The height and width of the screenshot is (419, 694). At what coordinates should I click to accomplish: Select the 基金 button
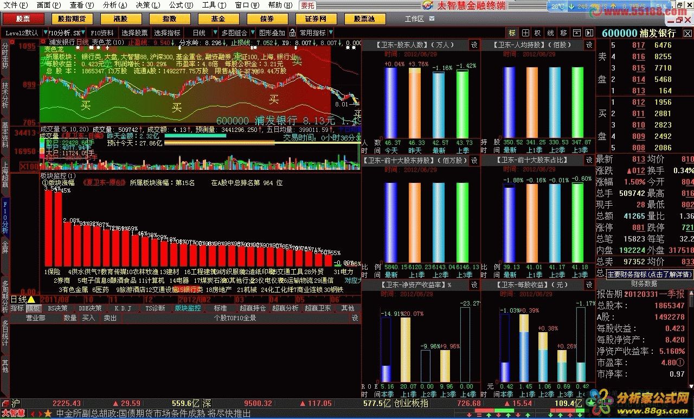[218, 18]
